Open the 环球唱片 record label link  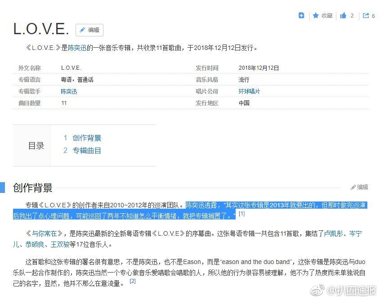[x=248, y=91]
